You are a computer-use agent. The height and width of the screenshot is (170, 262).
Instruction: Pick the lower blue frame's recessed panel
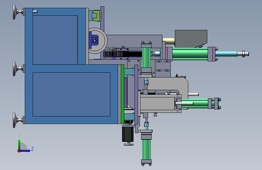tap(72, 94)
